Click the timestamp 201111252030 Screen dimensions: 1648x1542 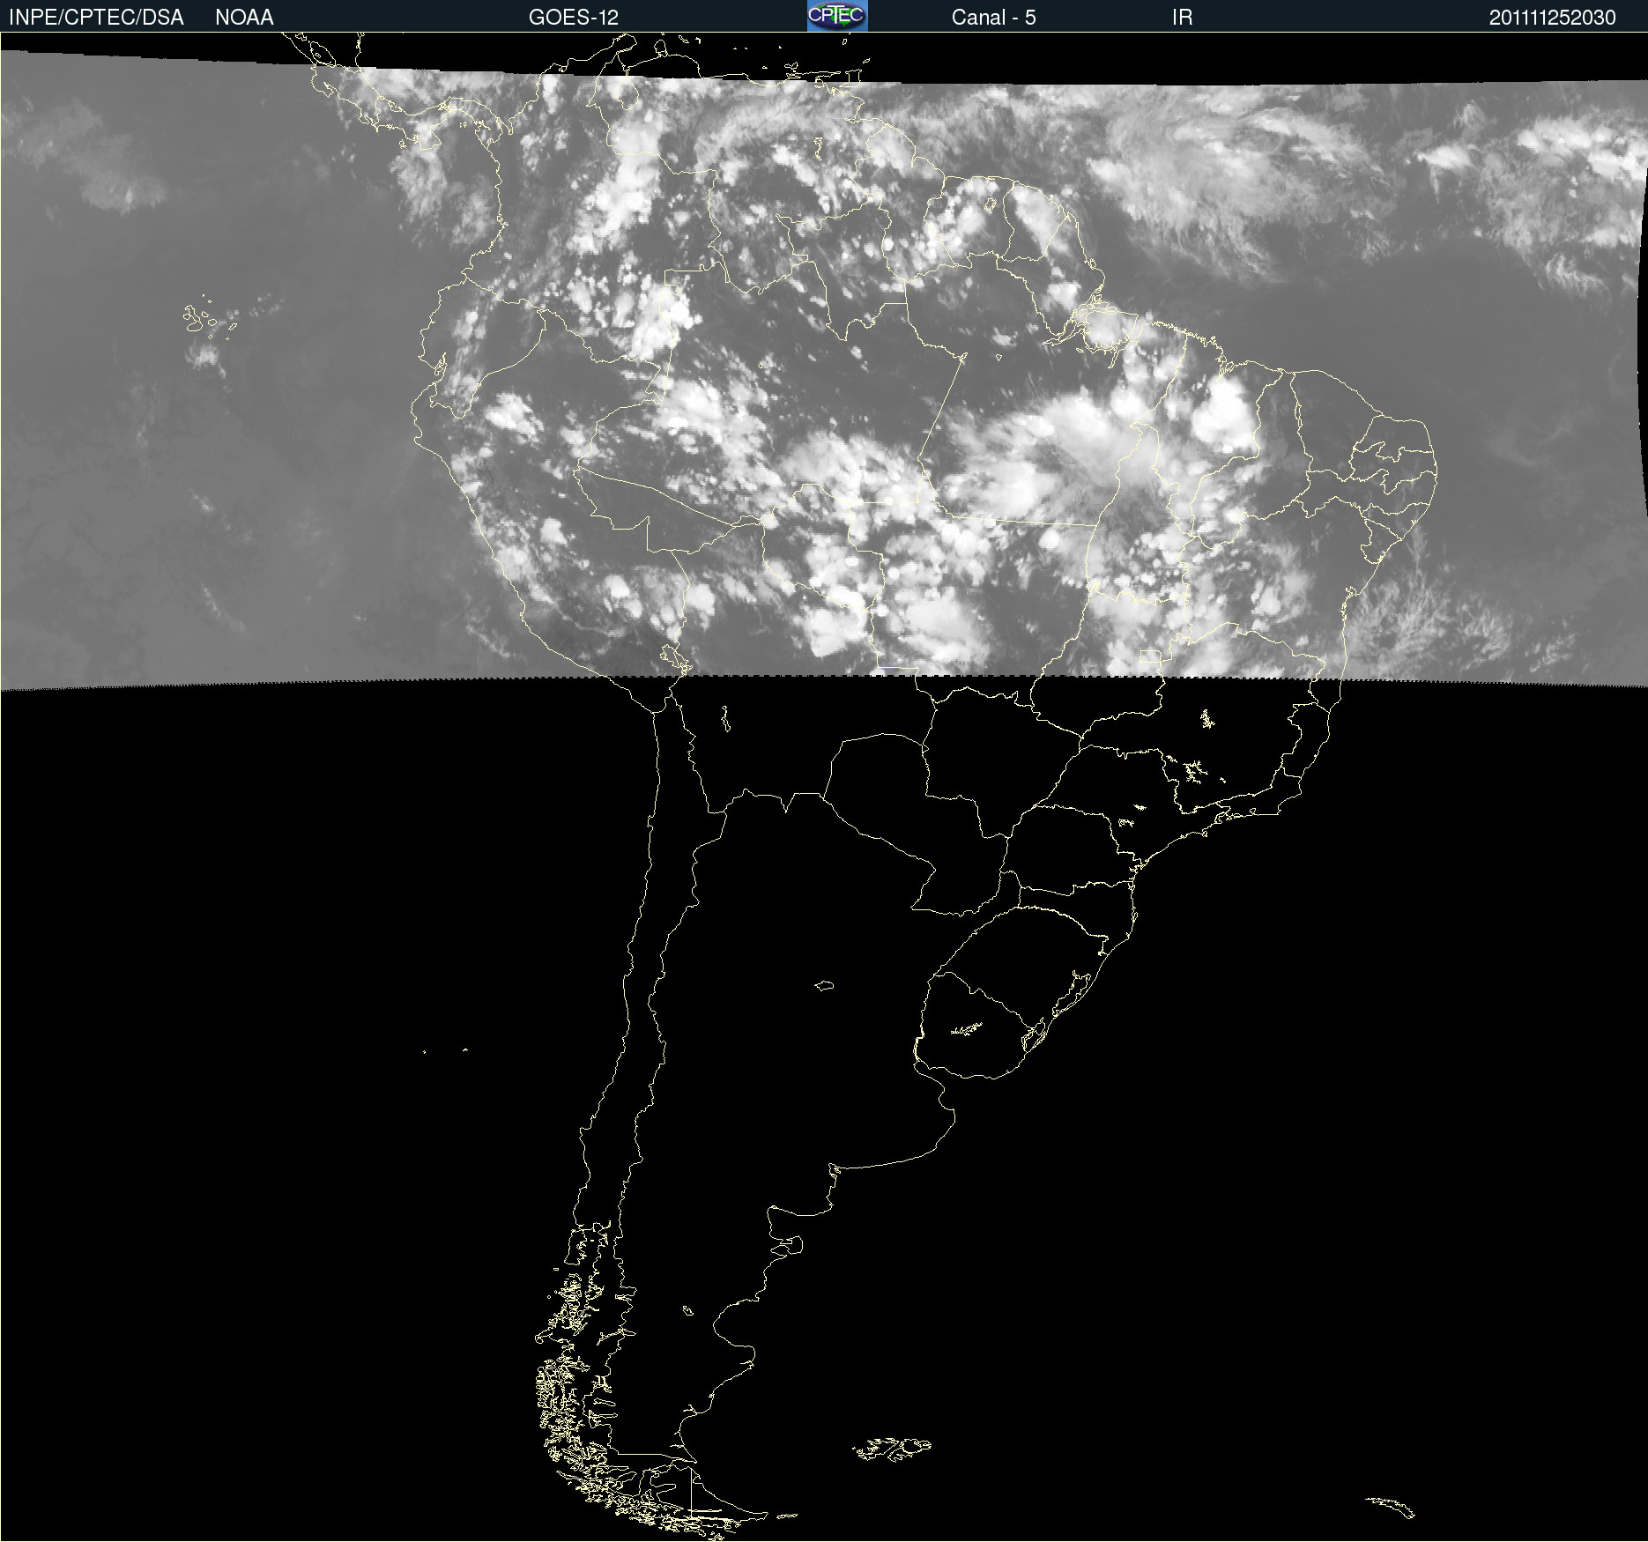click(1552, 18)
